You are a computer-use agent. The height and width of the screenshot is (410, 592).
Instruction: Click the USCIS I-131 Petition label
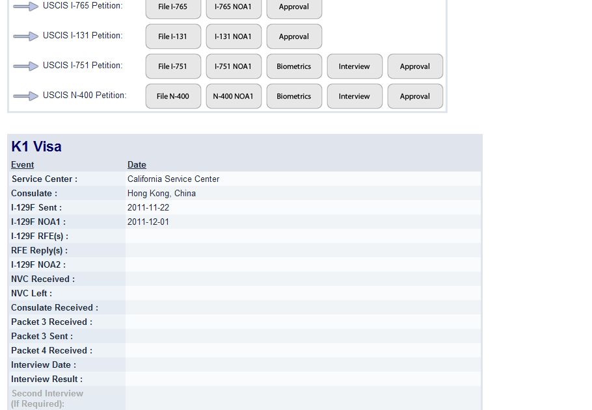pos(83,36)
